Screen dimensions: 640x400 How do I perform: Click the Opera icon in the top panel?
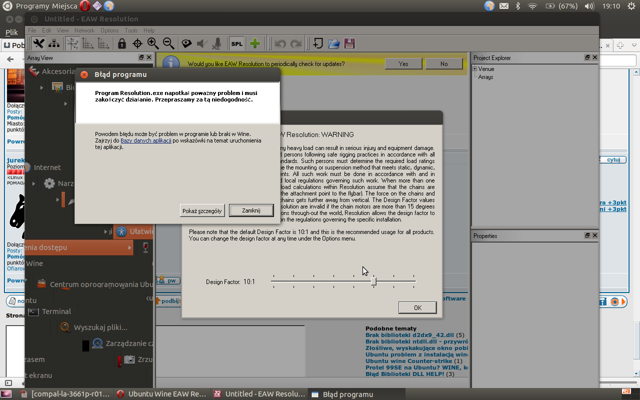tap(85, 6)
